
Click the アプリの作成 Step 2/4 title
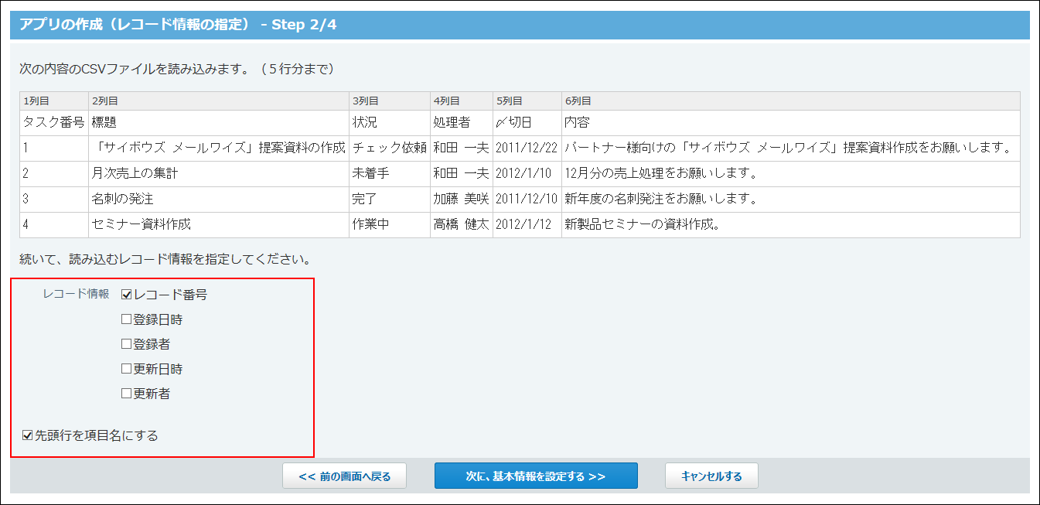pyautogui.click(x=178, y=25)
